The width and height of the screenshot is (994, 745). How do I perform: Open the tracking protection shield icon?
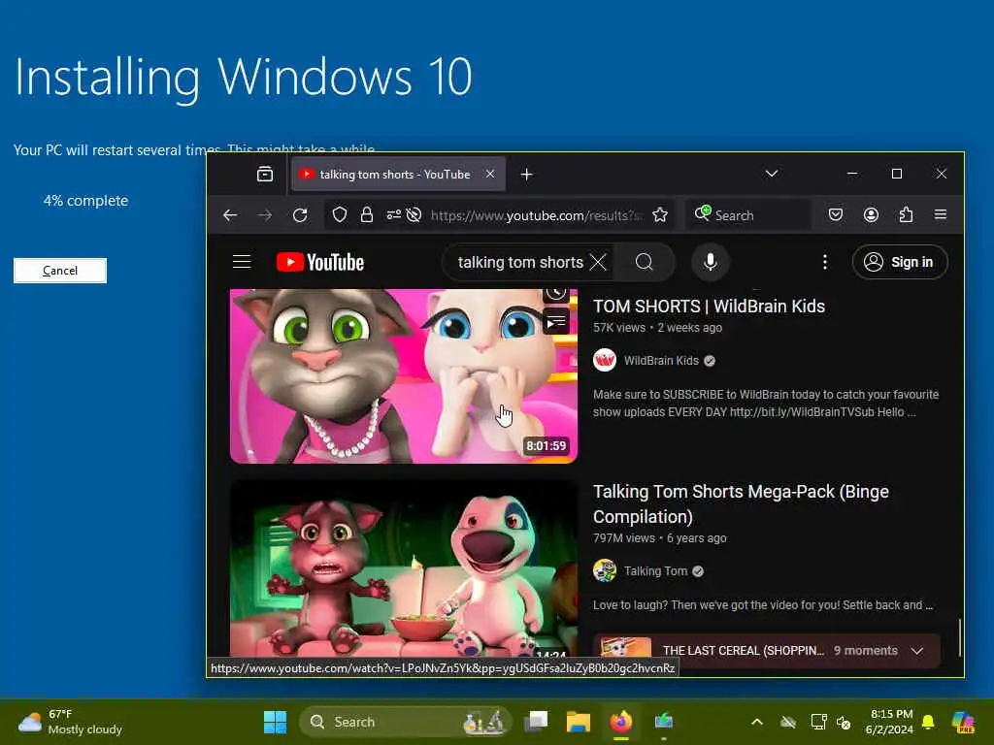tap(340, 215)
